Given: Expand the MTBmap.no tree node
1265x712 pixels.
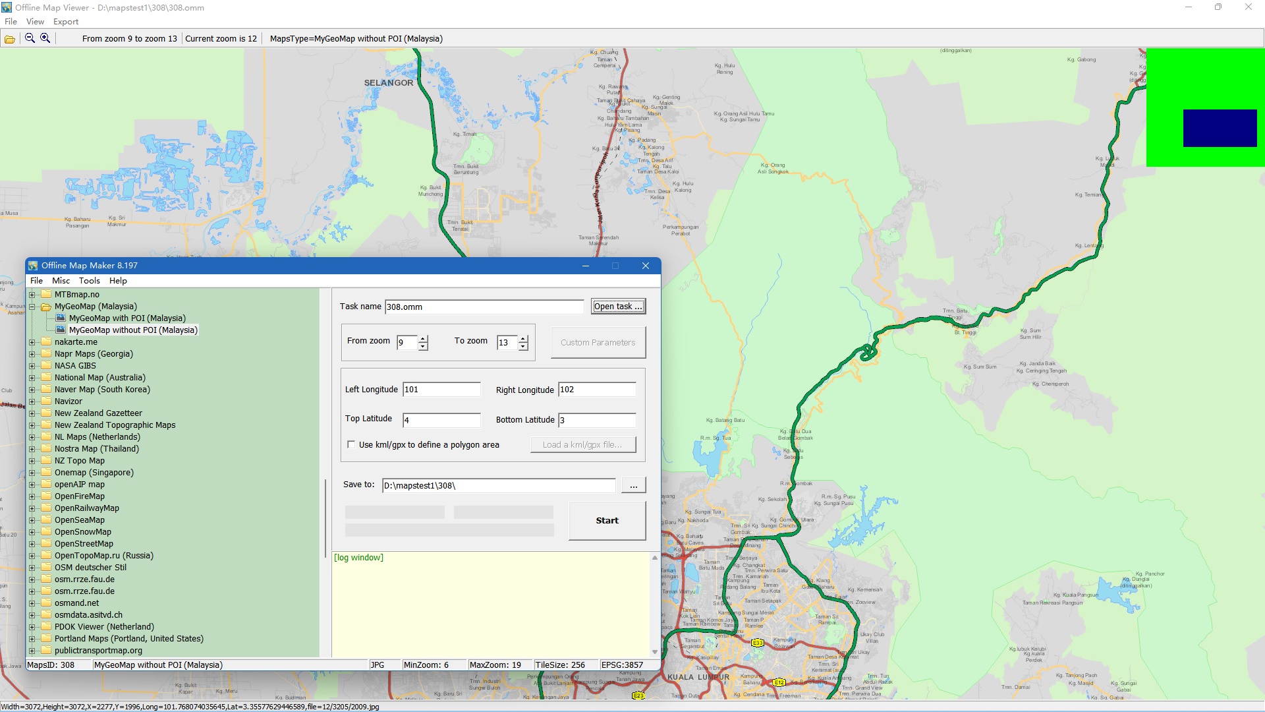Looking at the screenshot, I should click(x=32, y=295).
